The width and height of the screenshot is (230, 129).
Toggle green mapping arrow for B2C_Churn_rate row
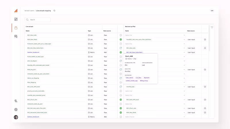(x=121, y=99)
